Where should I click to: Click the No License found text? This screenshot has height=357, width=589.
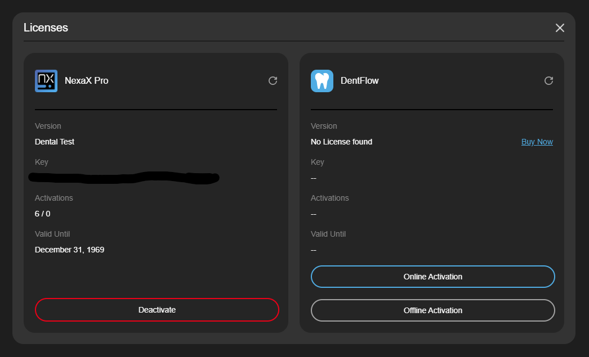point(341,142)
